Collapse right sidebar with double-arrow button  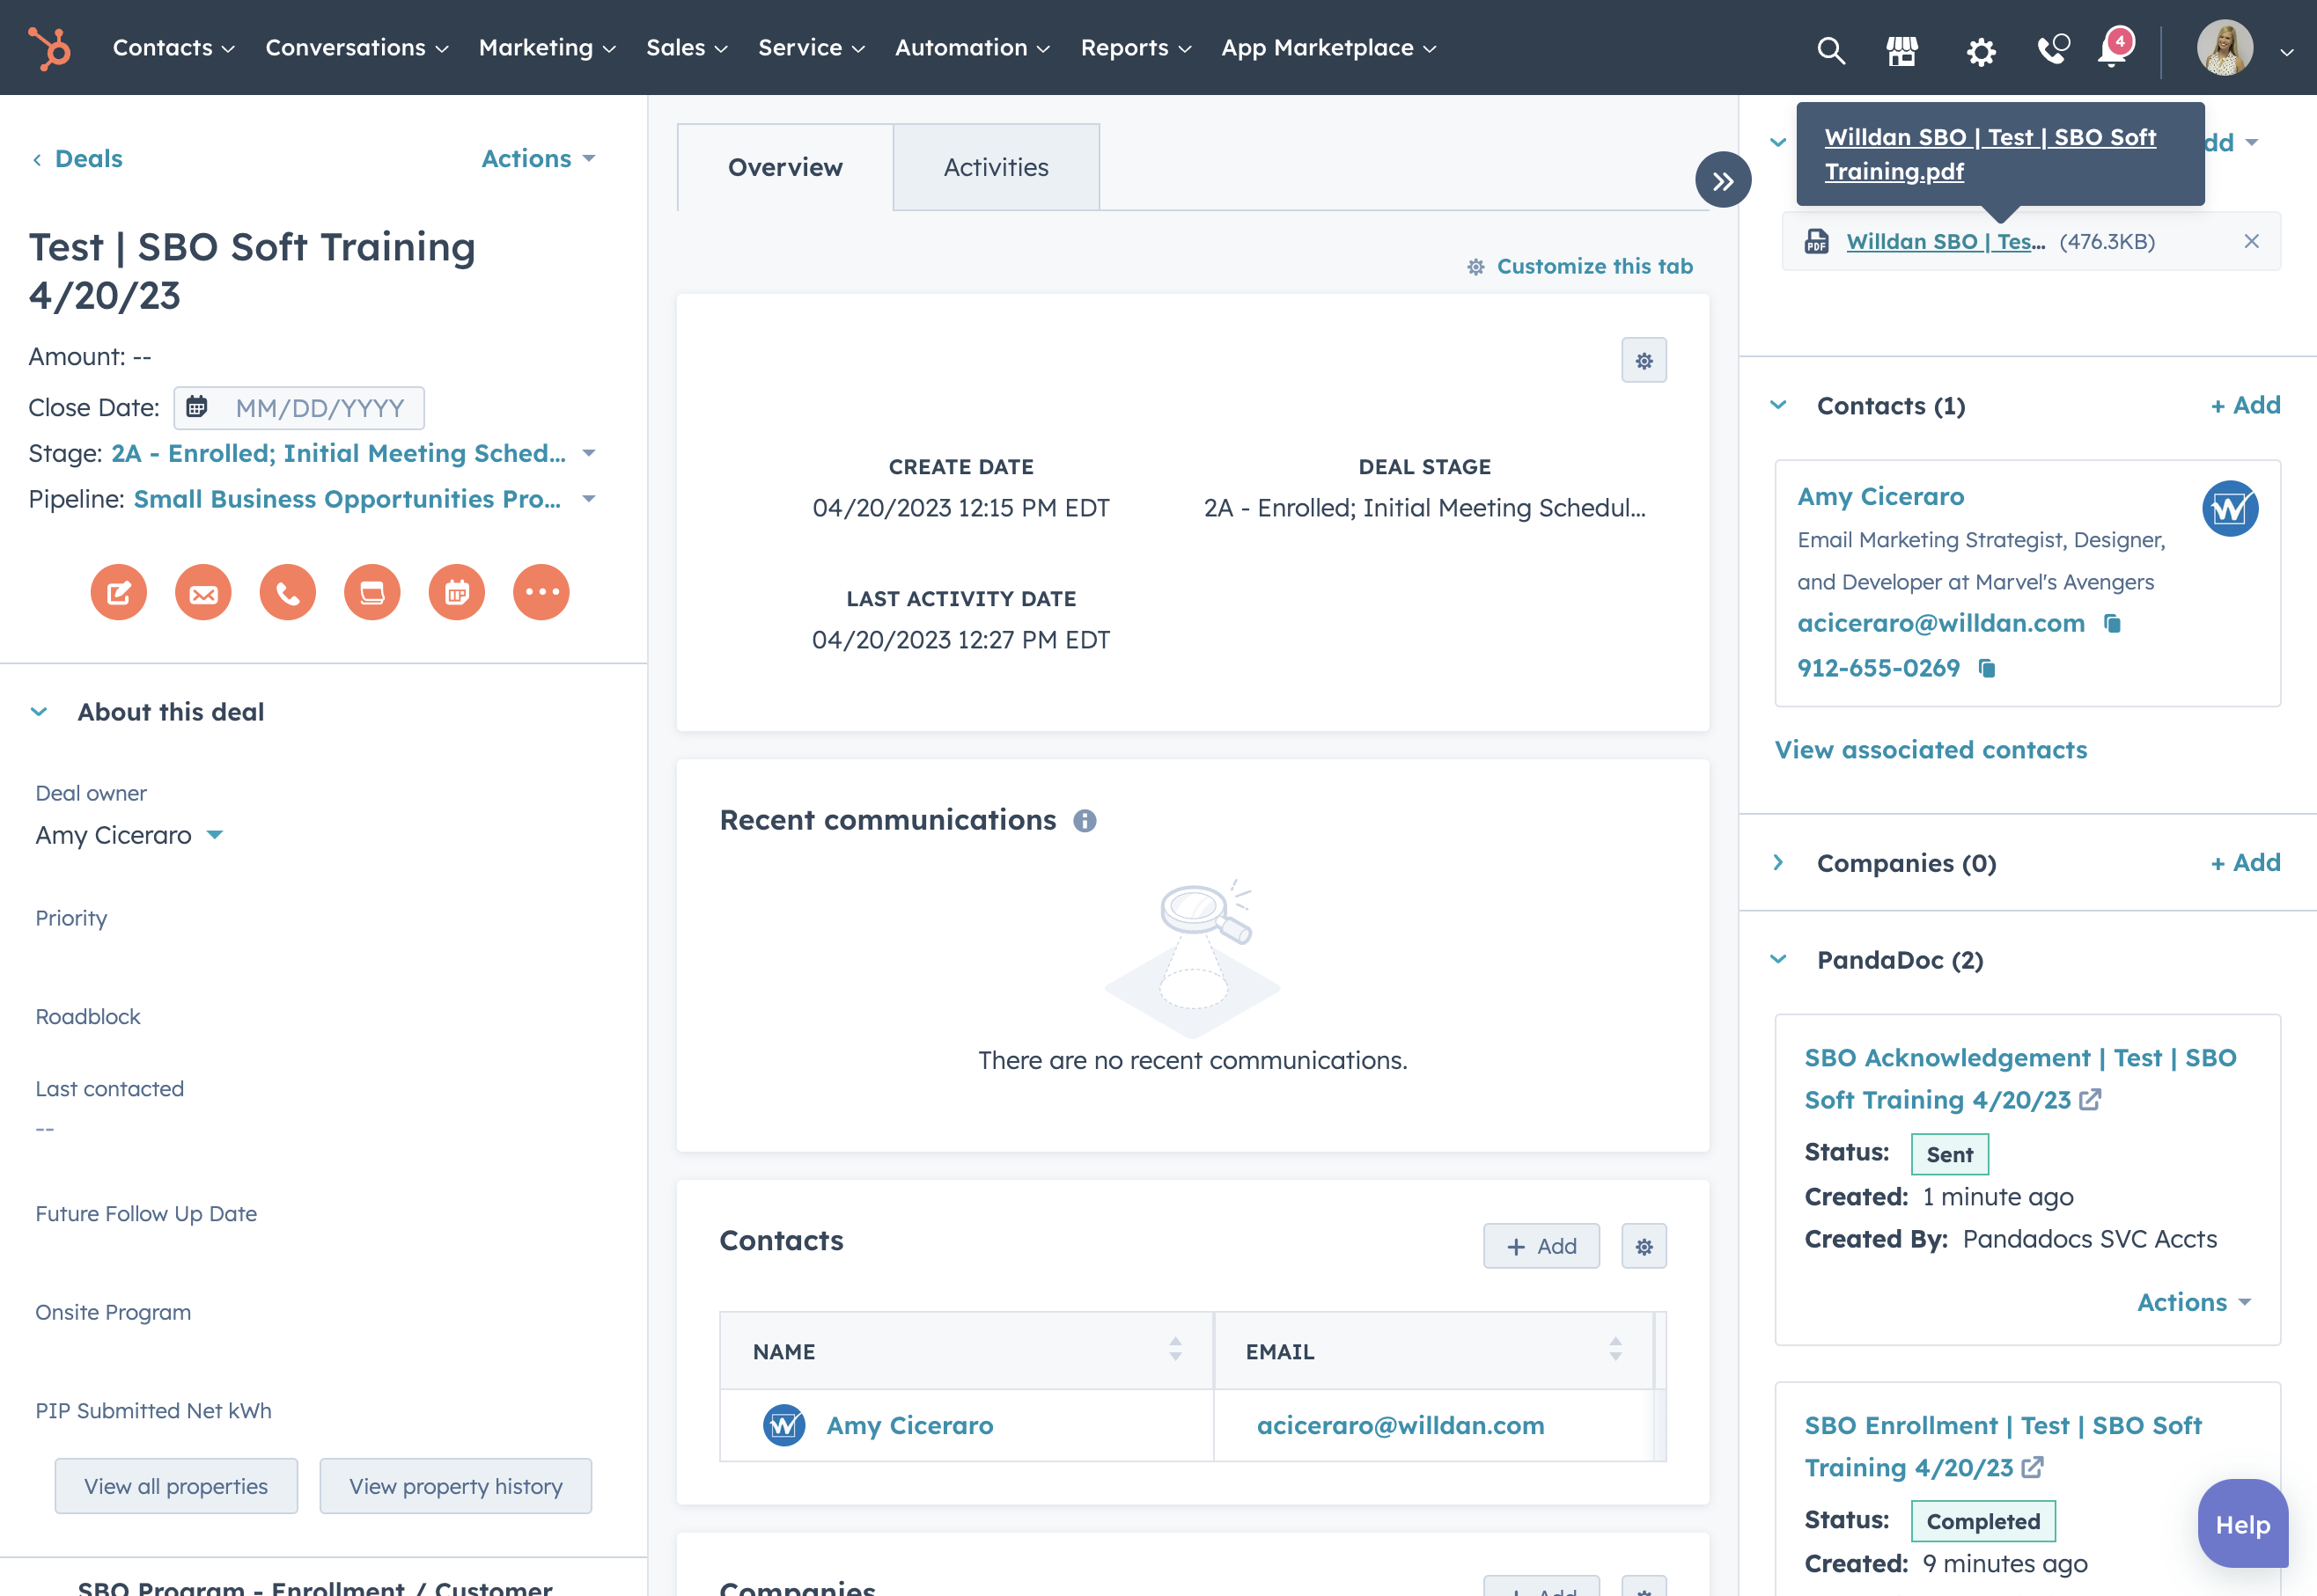click(x=1722, y=180)
